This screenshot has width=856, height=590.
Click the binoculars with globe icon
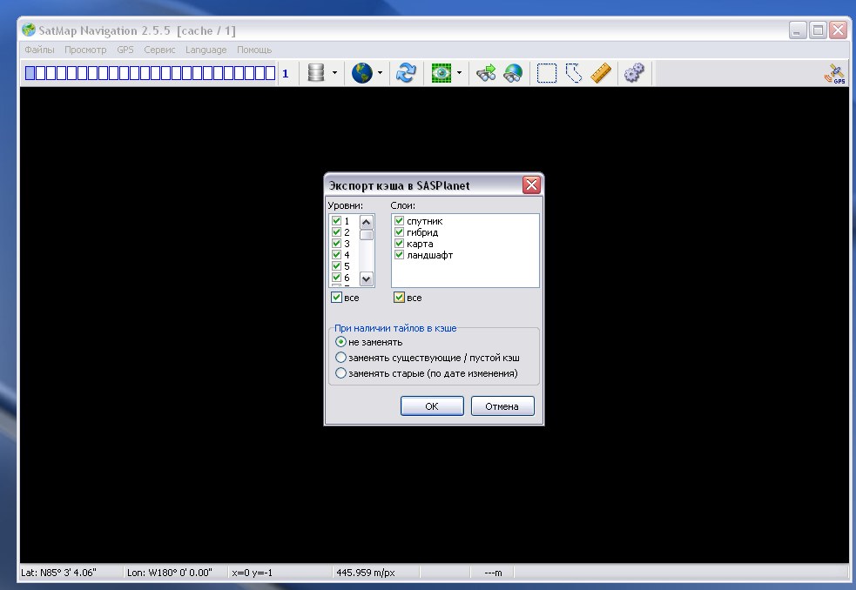click(513, 72)
